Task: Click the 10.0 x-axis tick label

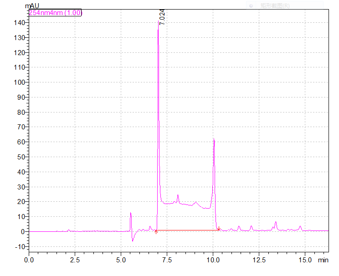Action: [213, 260]
